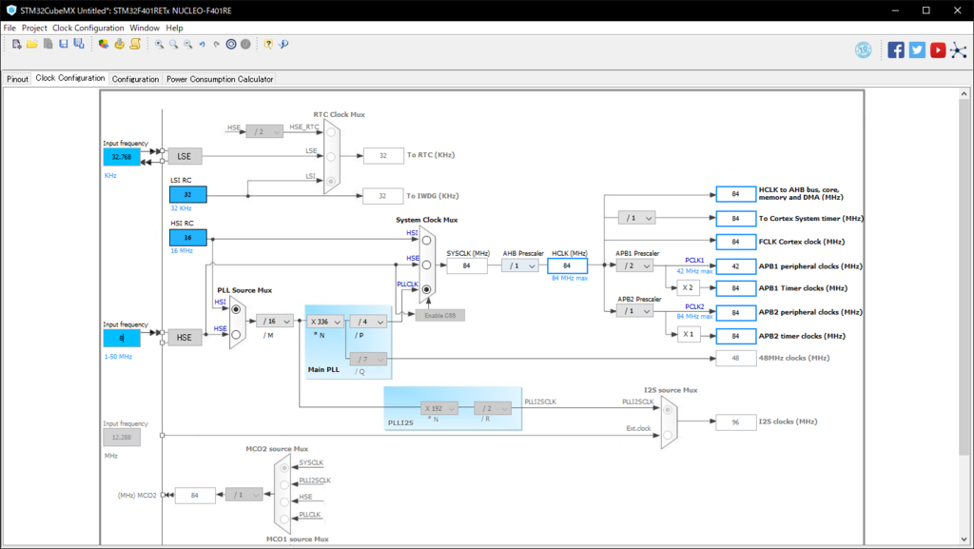Click the SYSCLK (MHz) value box
Viewport: 974px width, 549px height.
(466, 265)
